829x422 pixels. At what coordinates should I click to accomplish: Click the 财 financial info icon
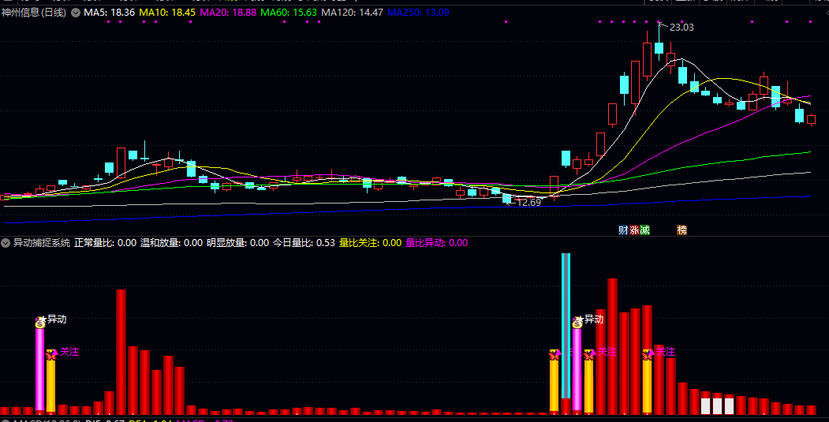pos(623,230)
